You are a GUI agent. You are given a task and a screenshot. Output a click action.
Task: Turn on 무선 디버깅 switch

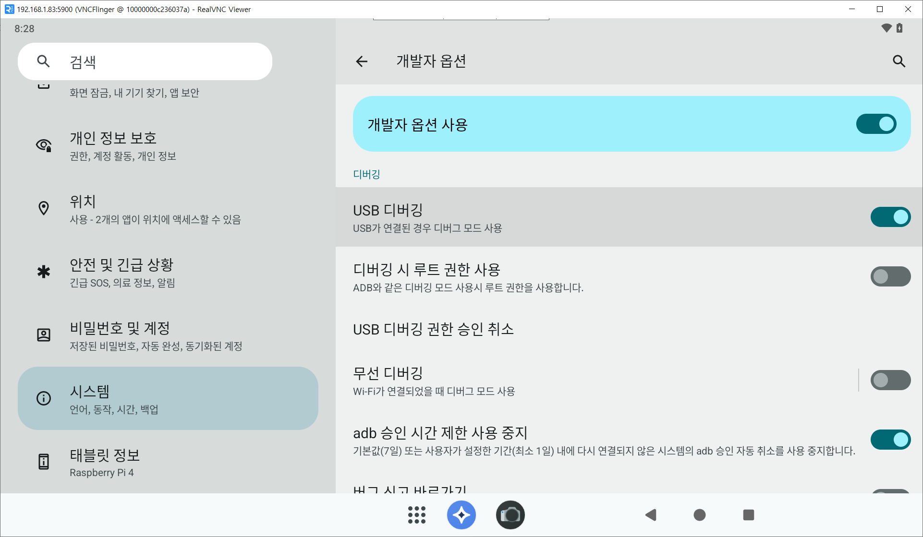890,380
